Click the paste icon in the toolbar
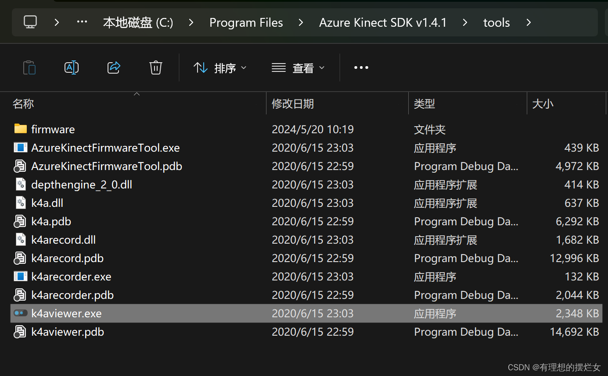Image resolution: width=608 pixels, height=376 pixels. [x=29, y=67]
